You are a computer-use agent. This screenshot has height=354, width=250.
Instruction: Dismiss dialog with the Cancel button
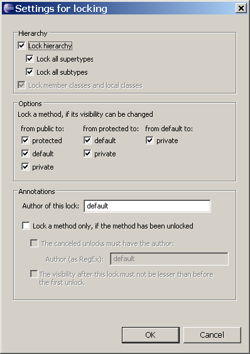click(212, 335)
